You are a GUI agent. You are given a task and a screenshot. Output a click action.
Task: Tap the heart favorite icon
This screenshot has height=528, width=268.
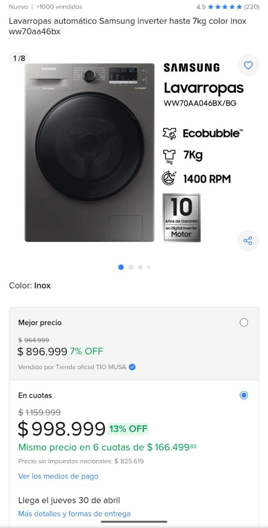(x=248, y=66)
